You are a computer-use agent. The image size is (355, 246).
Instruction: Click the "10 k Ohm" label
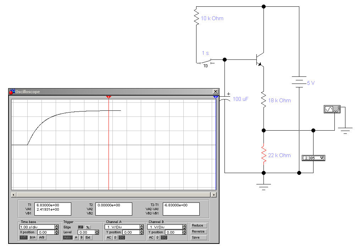[212, 18]
